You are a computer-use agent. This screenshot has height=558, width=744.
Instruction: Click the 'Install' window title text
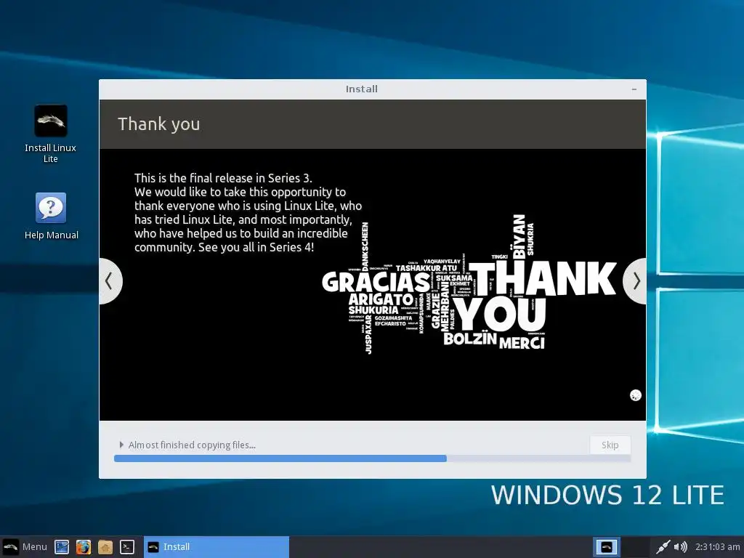coord(362,89)
